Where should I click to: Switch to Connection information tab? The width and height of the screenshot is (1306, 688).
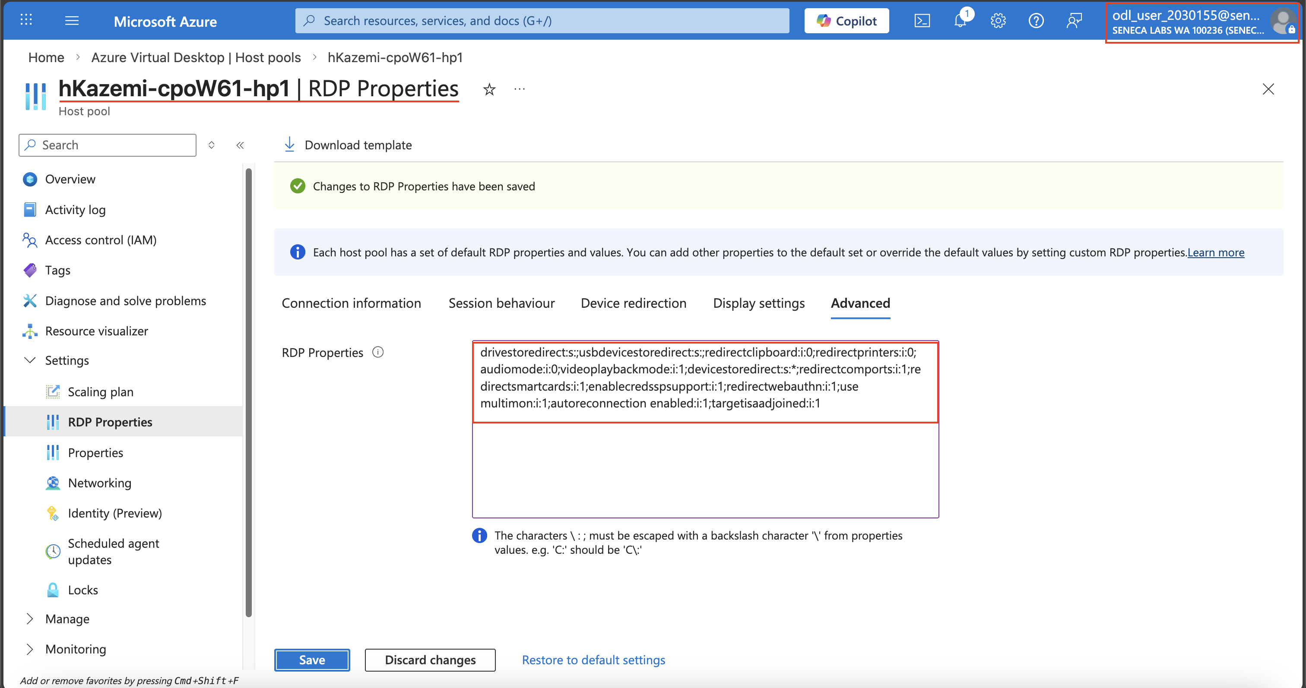pos(352,303)
